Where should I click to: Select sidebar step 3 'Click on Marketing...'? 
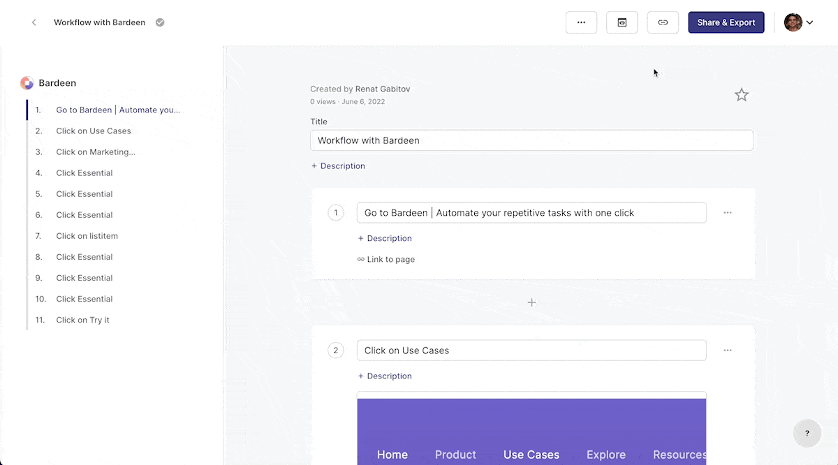96,152
